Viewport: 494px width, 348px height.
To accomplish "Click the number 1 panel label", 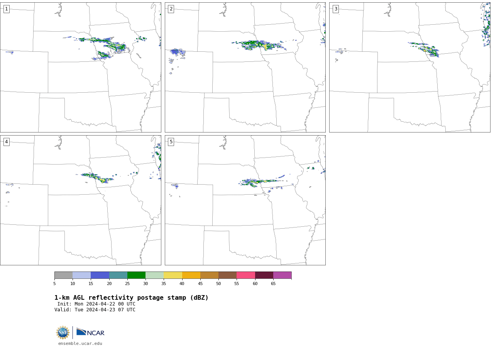I will click(x=6, y=9).
